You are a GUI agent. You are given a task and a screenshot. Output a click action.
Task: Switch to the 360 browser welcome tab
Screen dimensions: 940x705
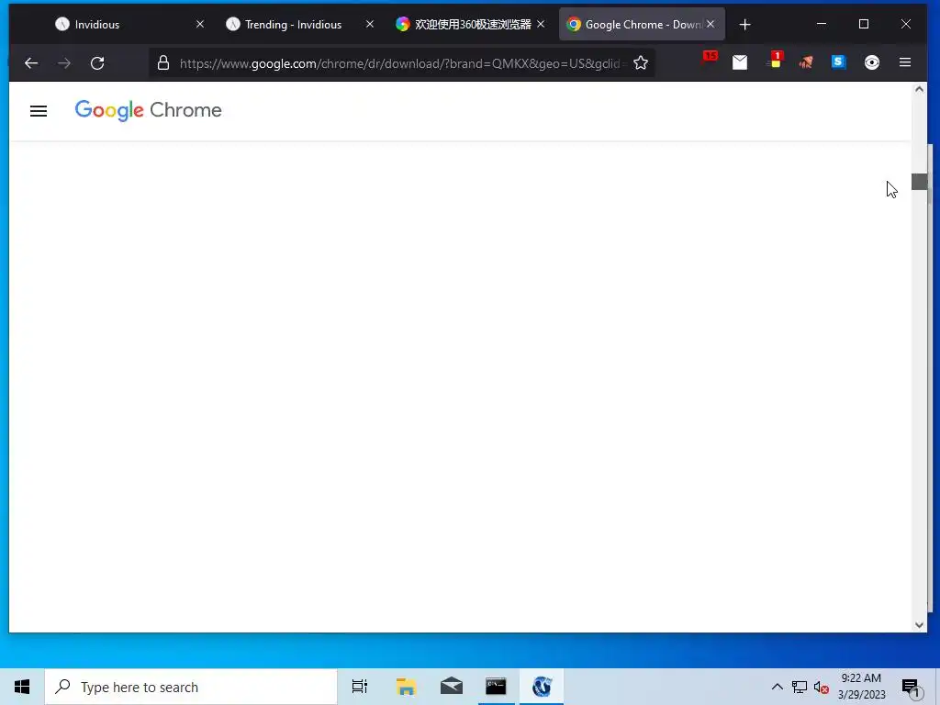[472, 25]
